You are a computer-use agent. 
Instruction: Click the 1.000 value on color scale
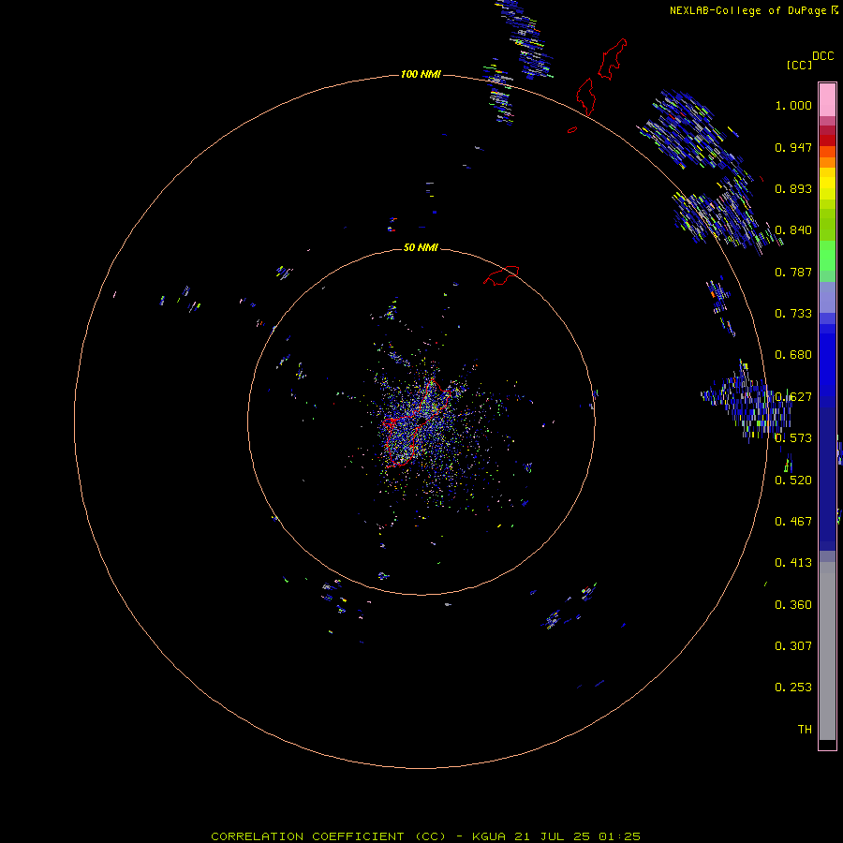[793, 105]
